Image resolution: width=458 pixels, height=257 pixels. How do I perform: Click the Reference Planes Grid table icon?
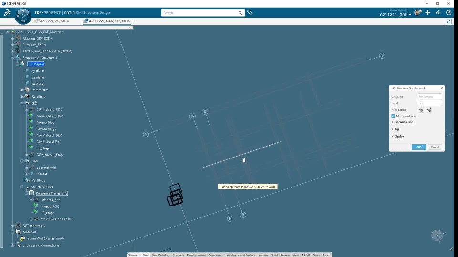31,193
